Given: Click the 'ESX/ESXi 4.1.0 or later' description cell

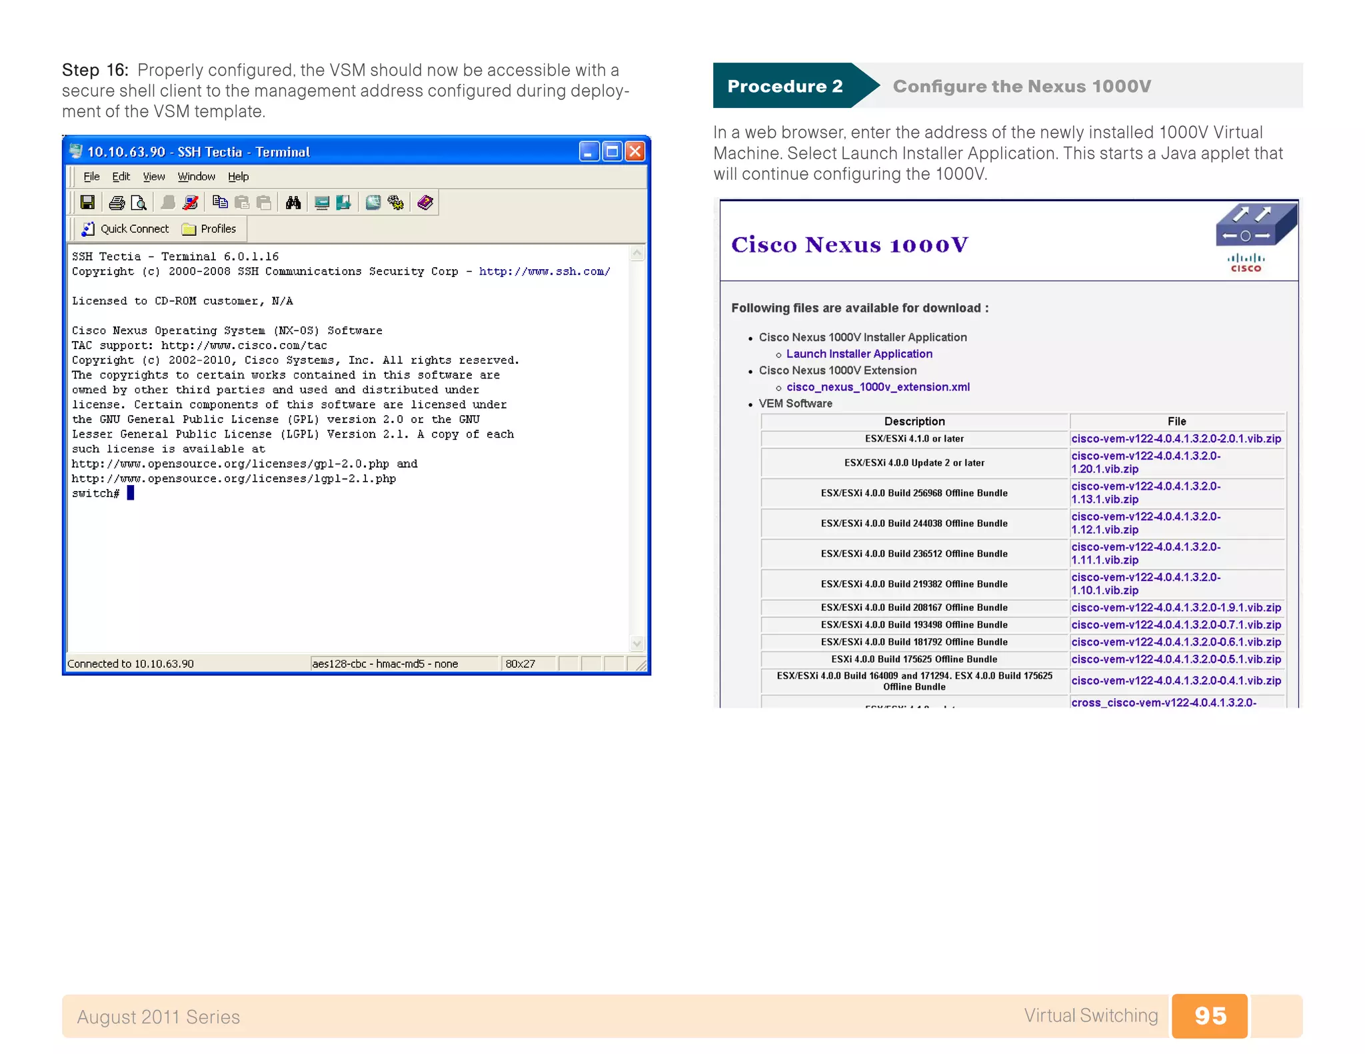Looking at the screenshot, I should pos(914,439).
